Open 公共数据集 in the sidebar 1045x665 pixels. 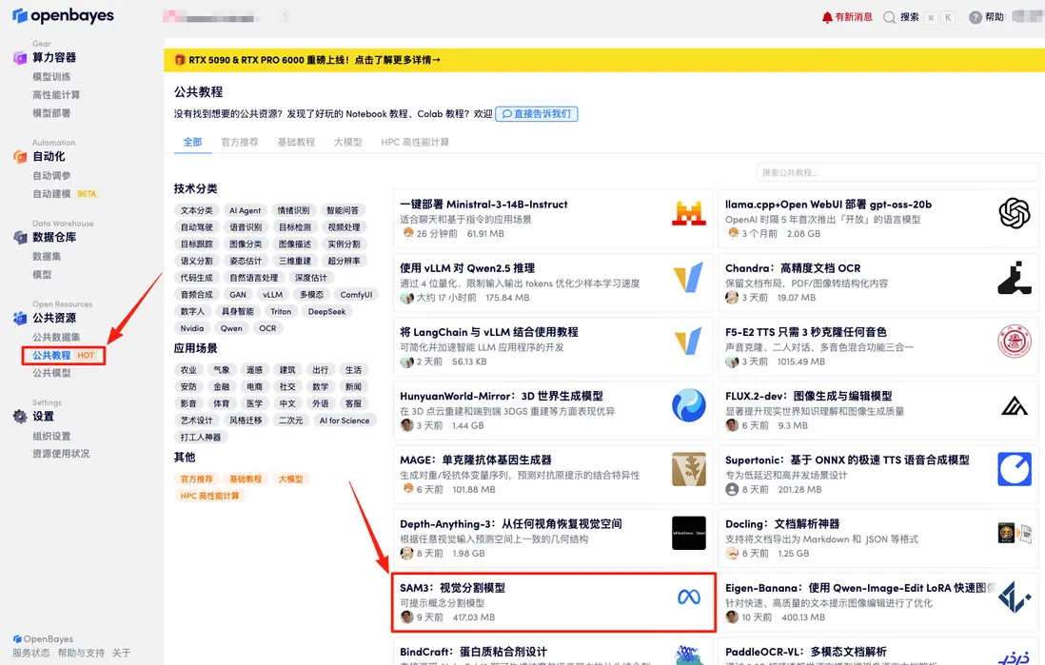coord(56,337)
